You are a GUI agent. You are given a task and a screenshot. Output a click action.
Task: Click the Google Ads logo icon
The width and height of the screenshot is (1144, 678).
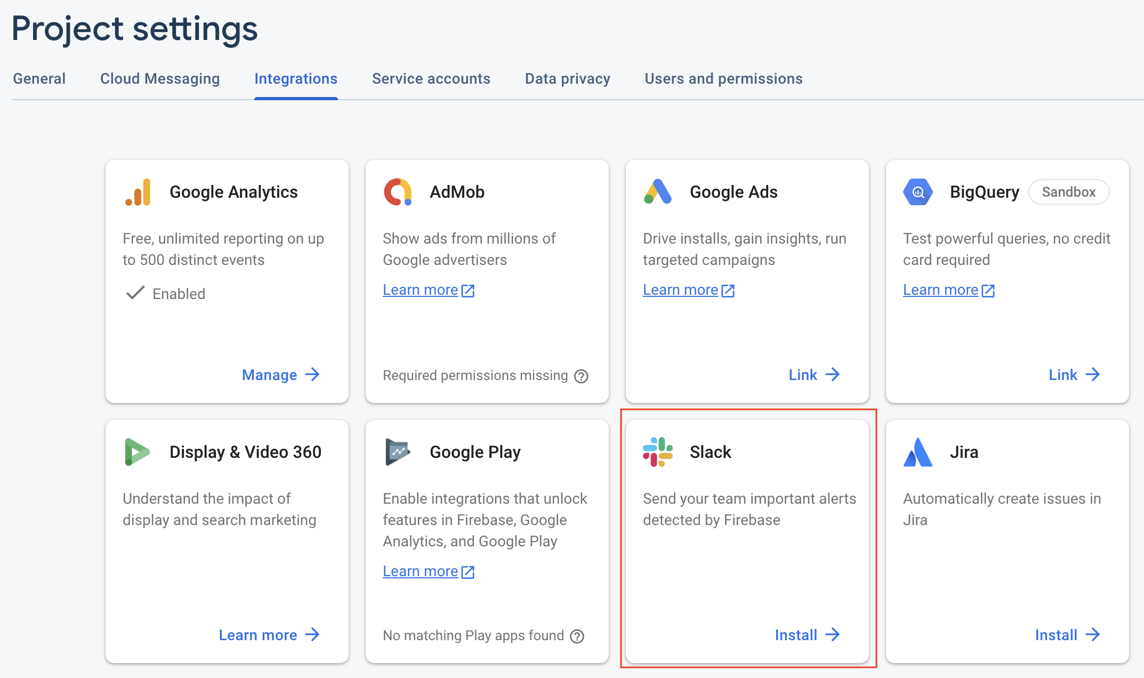click(x=657, y=192)
